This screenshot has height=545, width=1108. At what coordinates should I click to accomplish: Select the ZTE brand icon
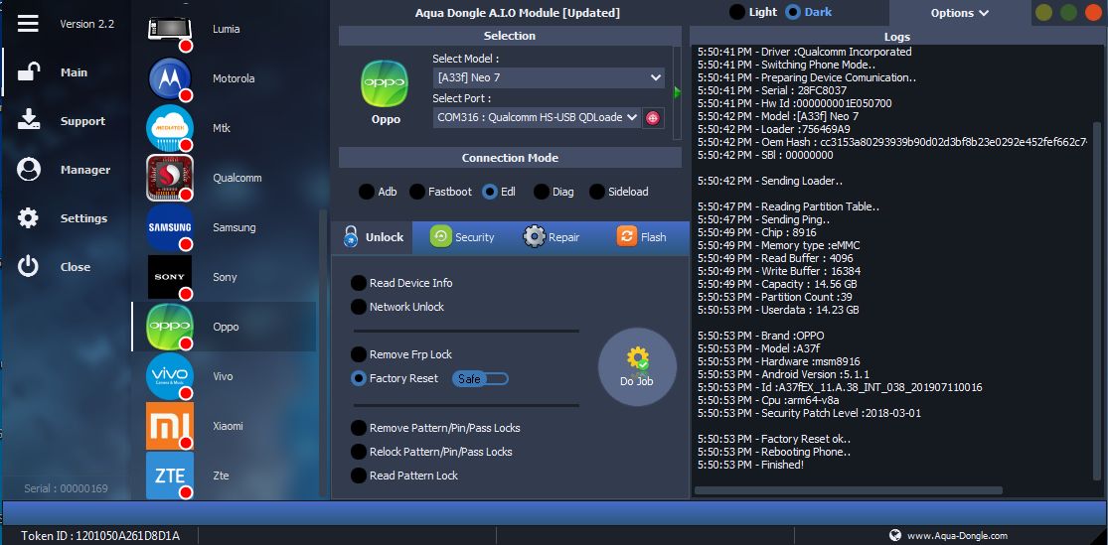click(170, 476)
